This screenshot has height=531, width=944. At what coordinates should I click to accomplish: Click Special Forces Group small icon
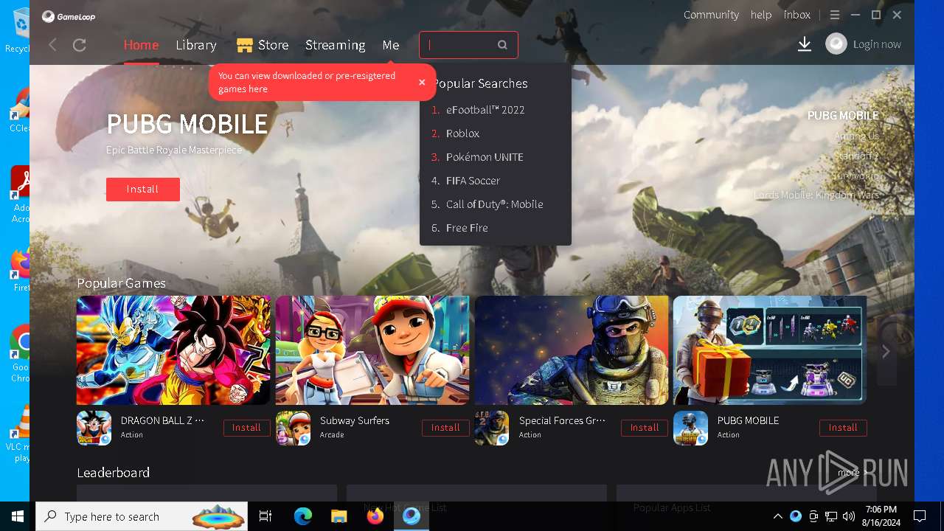pos(492,428)
